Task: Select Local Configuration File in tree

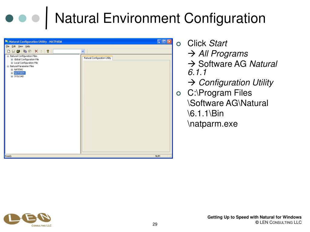Action: coord(26,63)
